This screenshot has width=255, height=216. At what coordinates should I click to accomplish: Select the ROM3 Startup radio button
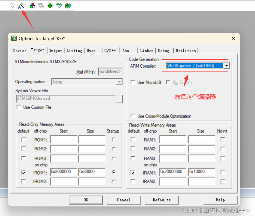tap(114, 159)
